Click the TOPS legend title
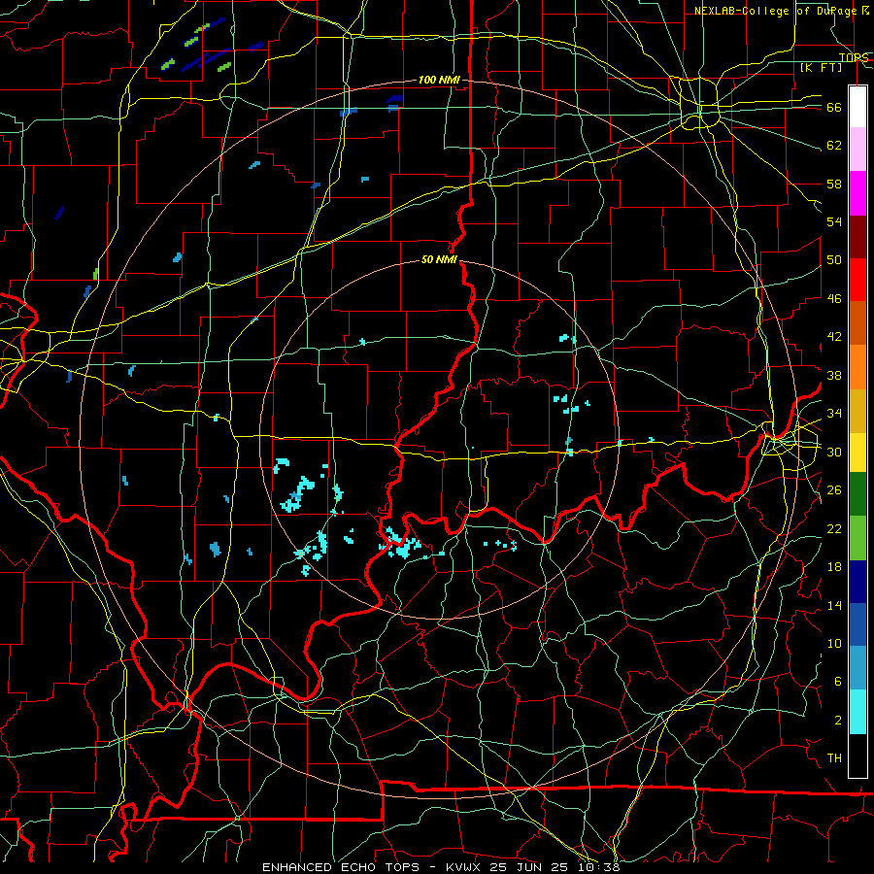Screen dimensions: 874x874 pos(854,57)
